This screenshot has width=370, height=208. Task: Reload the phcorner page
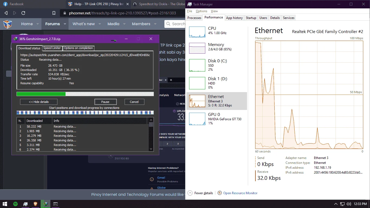(23, 13)
